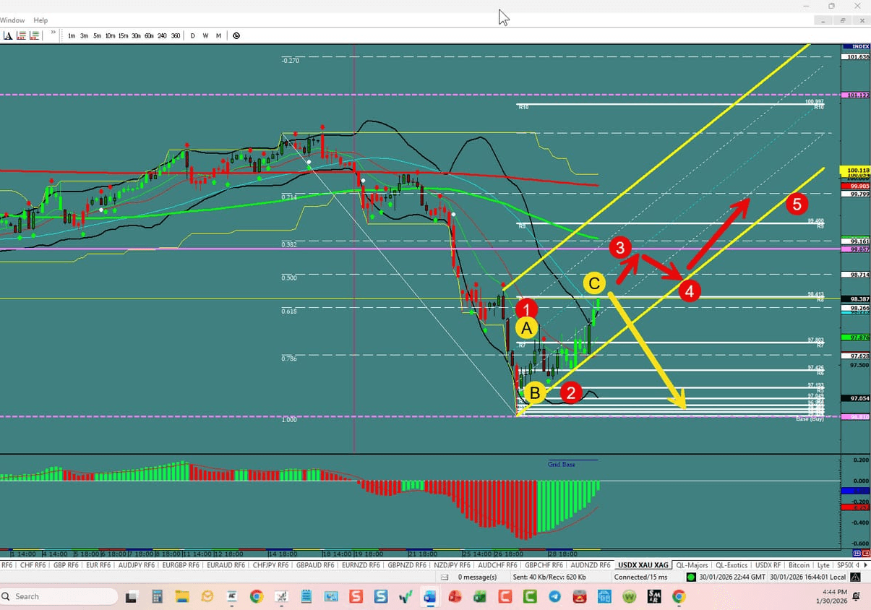The image size is (871, 610).
Task: Select the USDX XAU XAG tab
Action: pyautogui.click(x=642, y=564)
